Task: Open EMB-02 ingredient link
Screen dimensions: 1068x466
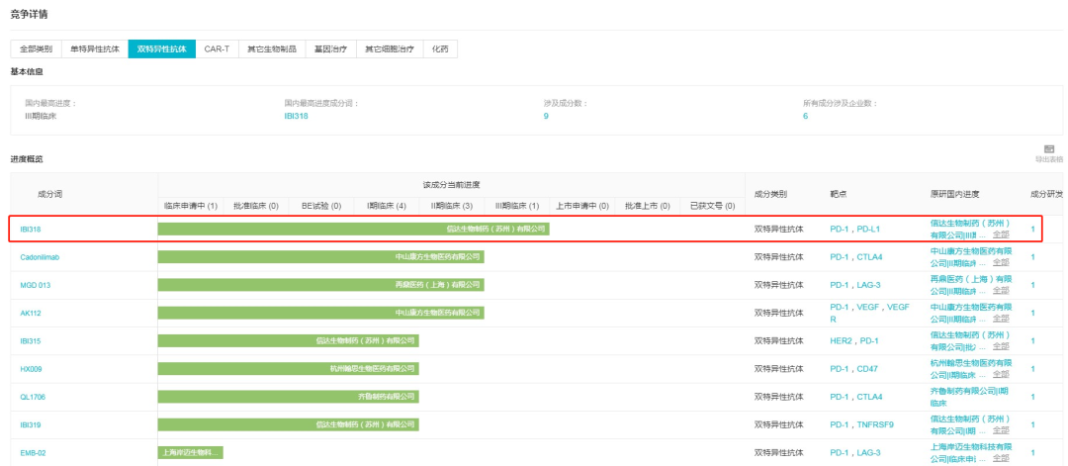Action: 33,452
